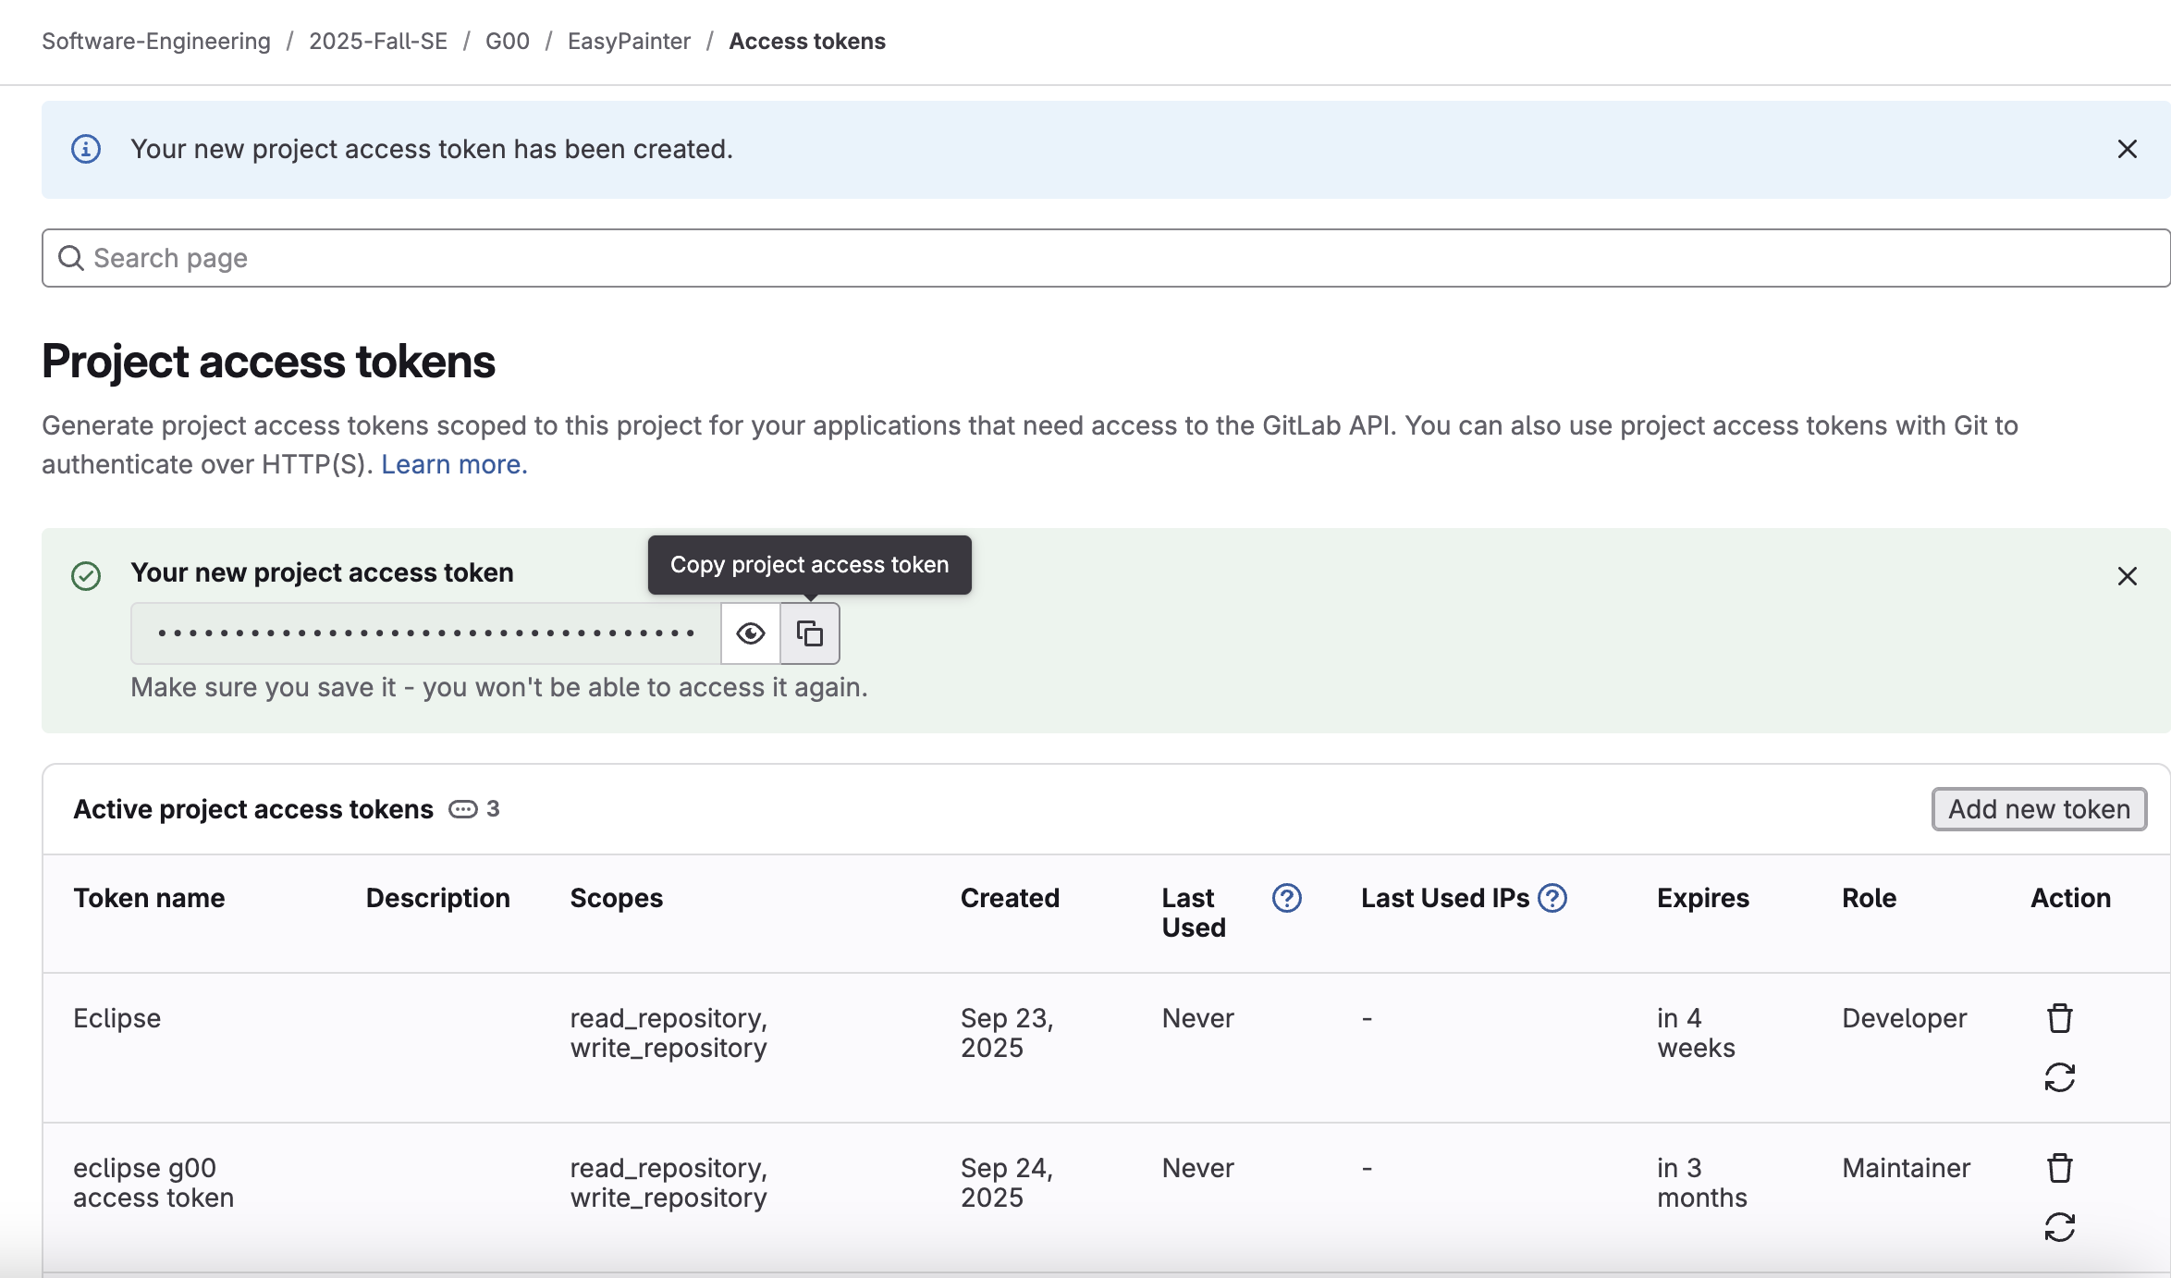Open the 2025-Fall-SE breadcrumb
Screen dimensions: 2171x1278
click(x=377, y=42)
